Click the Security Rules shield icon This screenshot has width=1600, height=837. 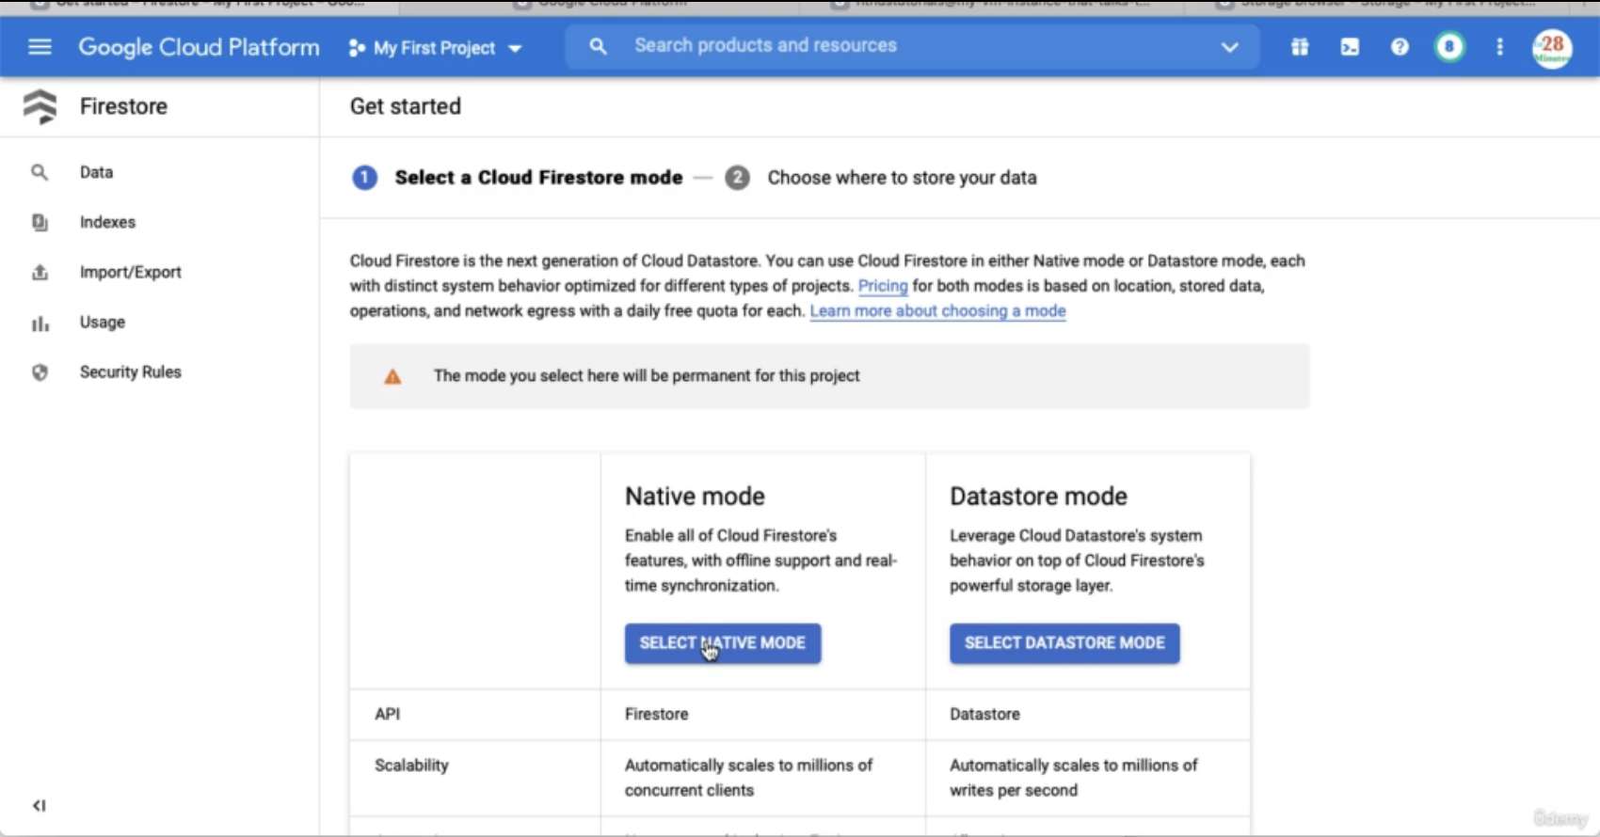pos(40,372)
